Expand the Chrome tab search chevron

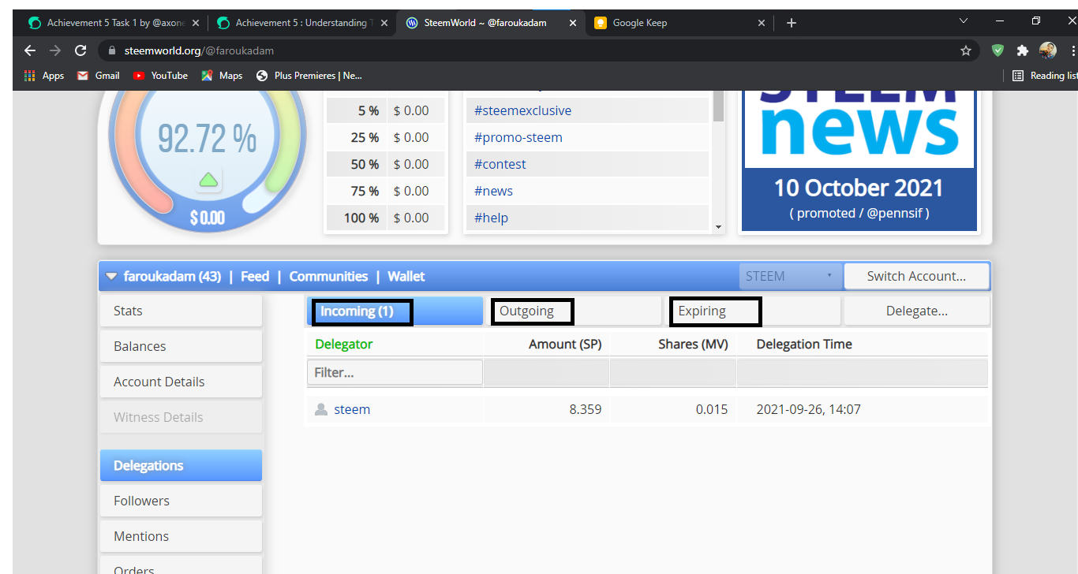pos(964,21)
